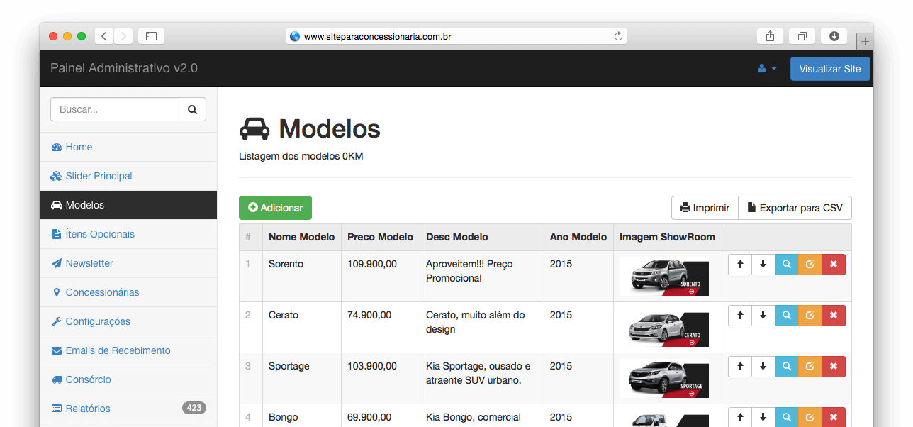Open Newsletter in the sidebar
This screenshot has width=913, height=427.
point(128,263)
